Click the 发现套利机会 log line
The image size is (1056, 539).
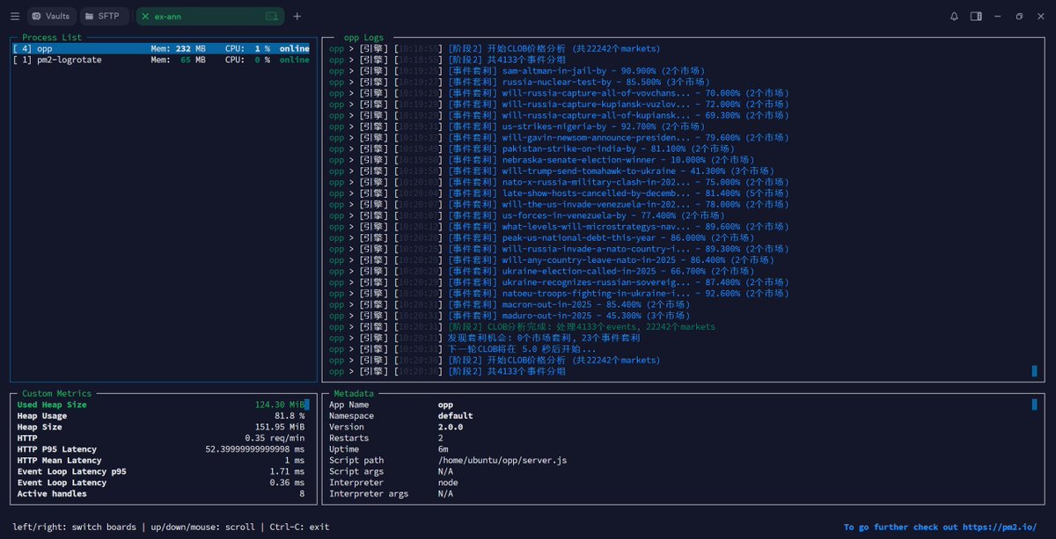click(484, 339)
